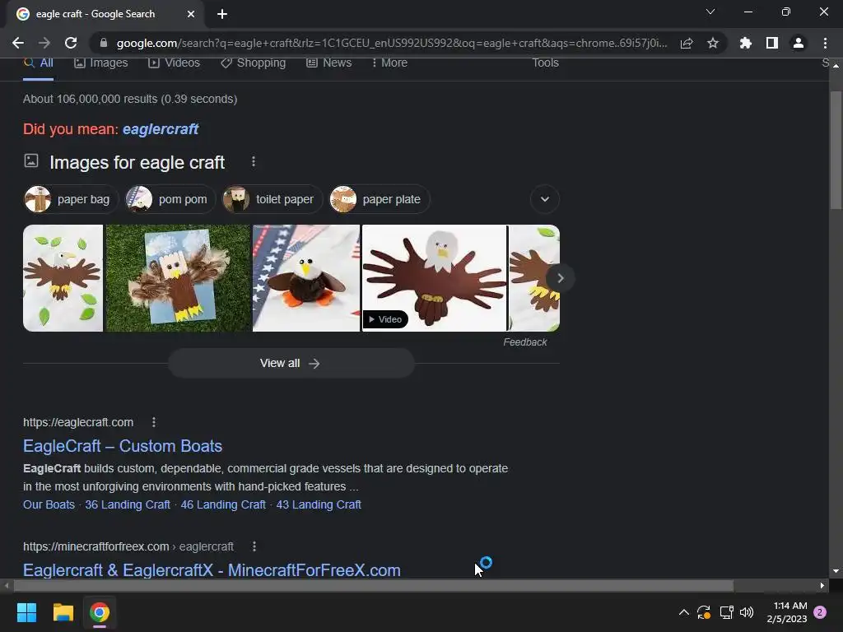Open EagleCraft – Custom Boats result
The width and height of the screenshot is (843, 632).
pos(123,446)
